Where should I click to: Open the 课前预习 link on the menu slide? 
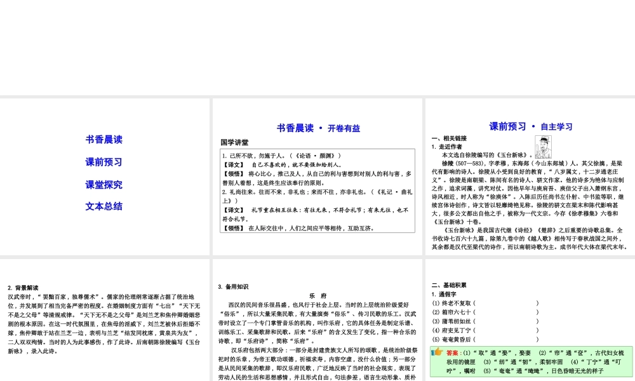coord(104,163)
